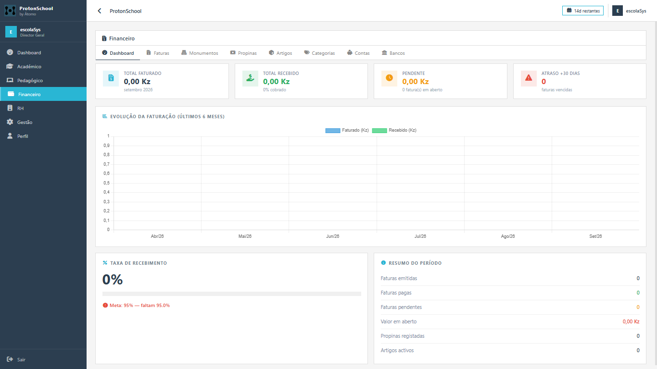Select Financeiro in the sidebar
This screenshot has height=369, width=657.
click(43, 94)
